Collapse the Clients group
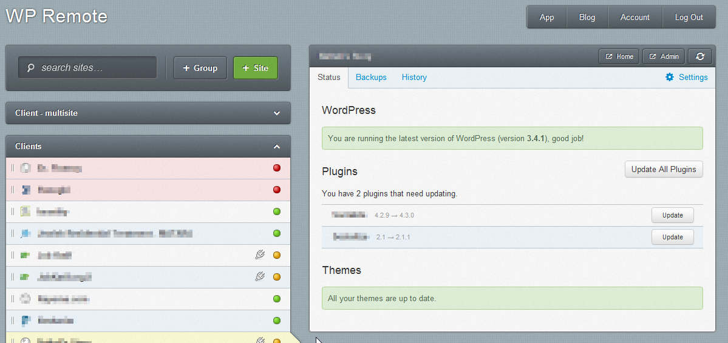This screenshot has width=728, height=343. coord(277,147)
